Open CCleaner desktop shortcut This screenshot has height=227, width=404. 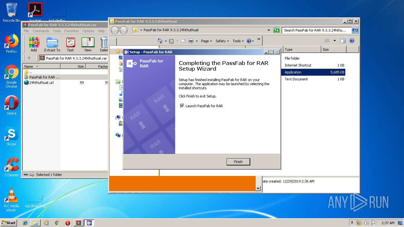(x=11, y=167)
